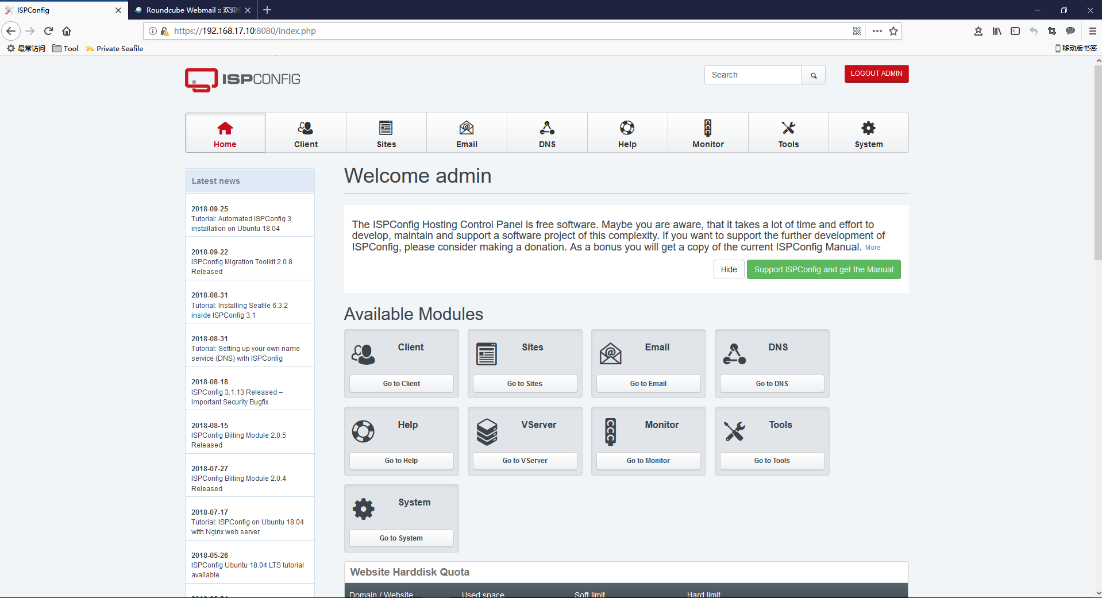This screenshot has width=1102, height=598.
Task: Open news: ISPConfig Migration Toolkit 2.0.8 Released
Action: (242, 267)
